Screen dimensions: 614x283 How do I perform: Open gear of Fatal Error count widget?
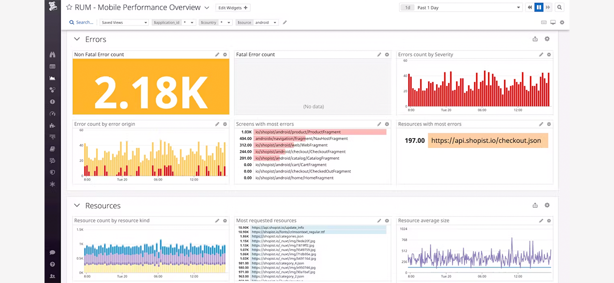tap(387, 55)
